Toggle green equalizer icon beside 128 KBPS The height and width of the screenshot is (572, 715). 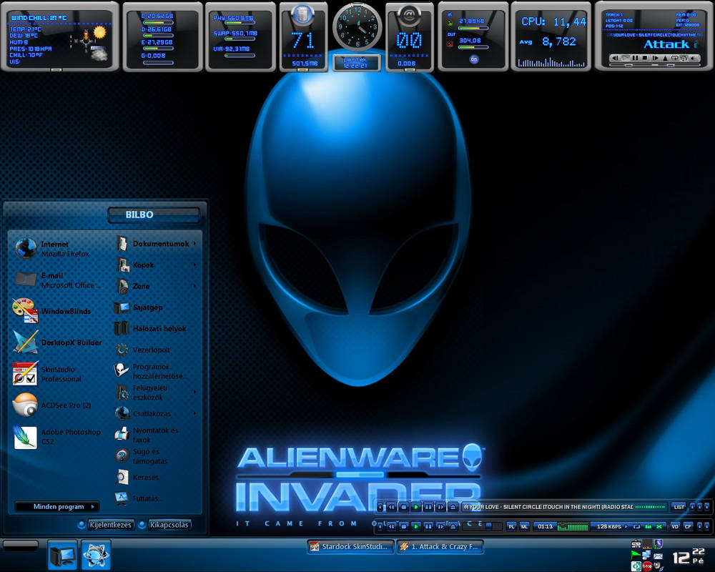649,526
